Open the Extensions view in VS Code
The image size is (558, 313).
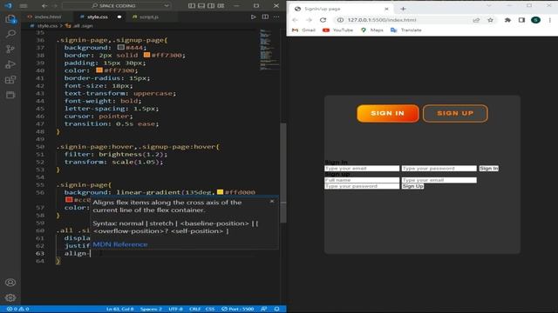[x=10, y=79]
